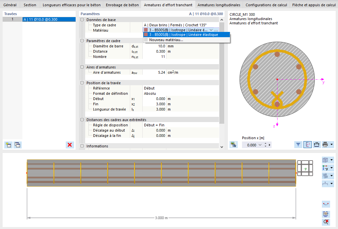Open the print icon in section preview

tap(325, 145)
